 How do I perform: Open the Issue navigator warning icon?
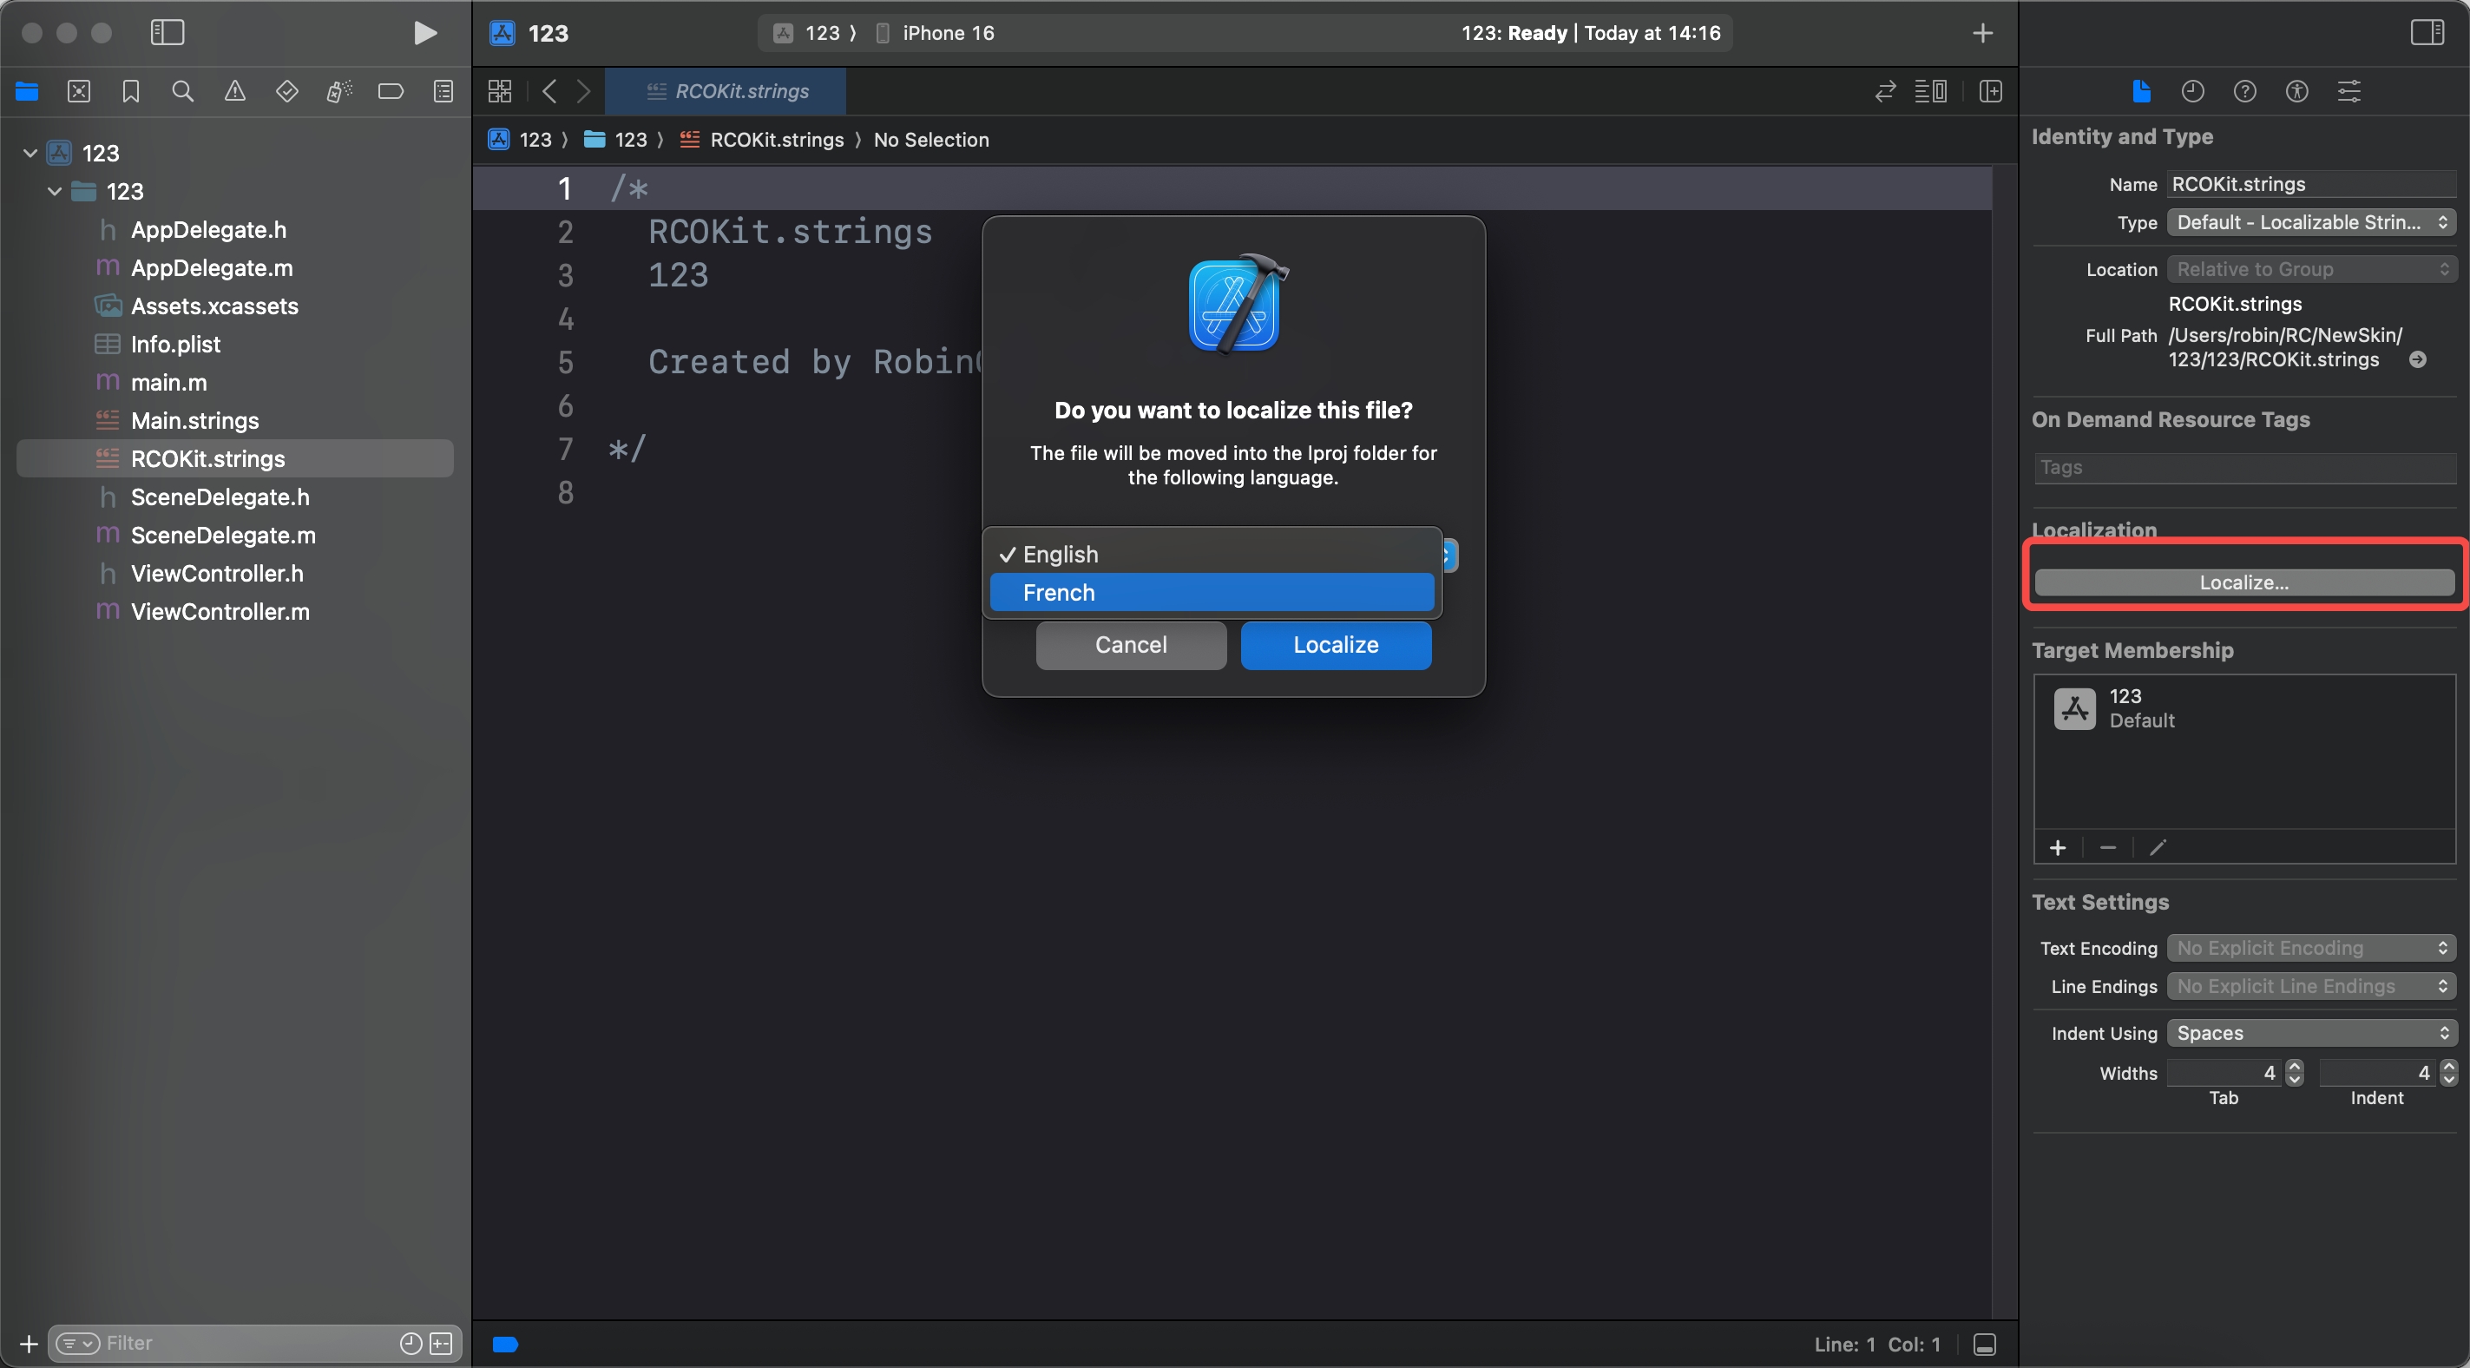click(x=234, y=92)
